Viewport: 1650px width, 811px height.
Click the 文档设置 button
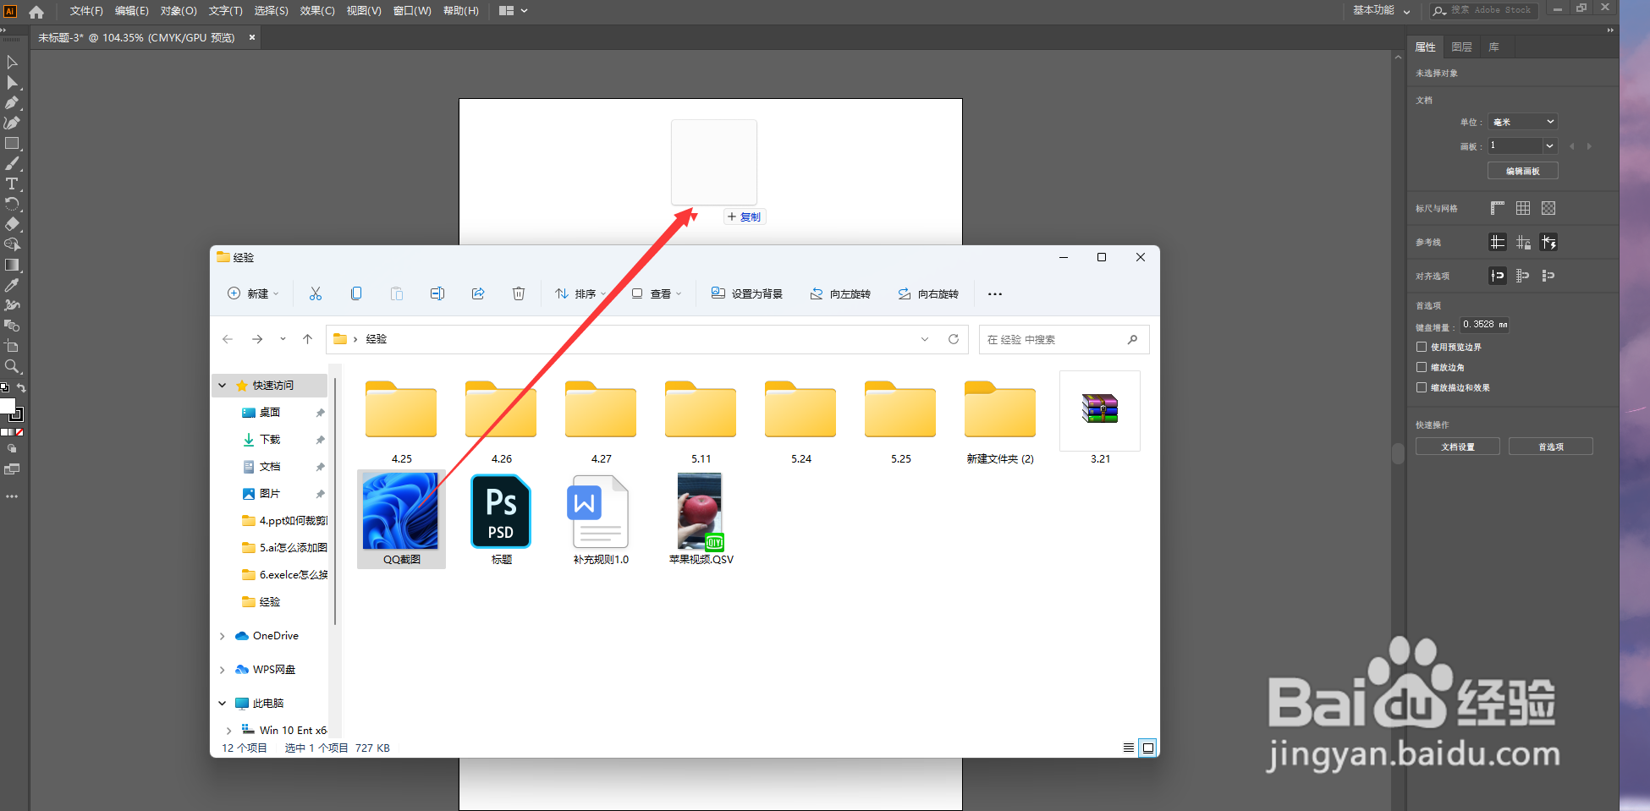[1458, 447]
